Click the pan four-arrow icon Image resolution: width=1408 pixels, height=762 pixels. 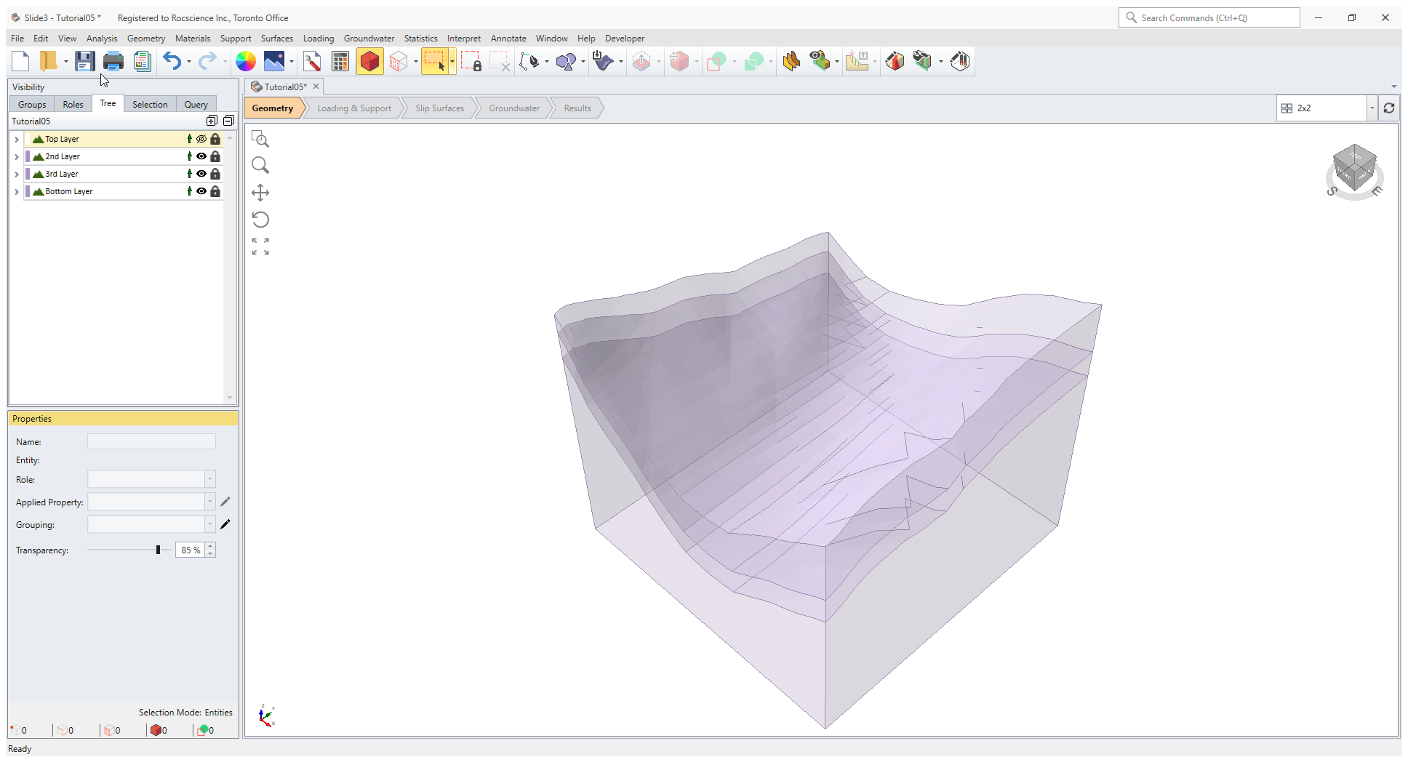pyautogui.click(x=260, y=193)
